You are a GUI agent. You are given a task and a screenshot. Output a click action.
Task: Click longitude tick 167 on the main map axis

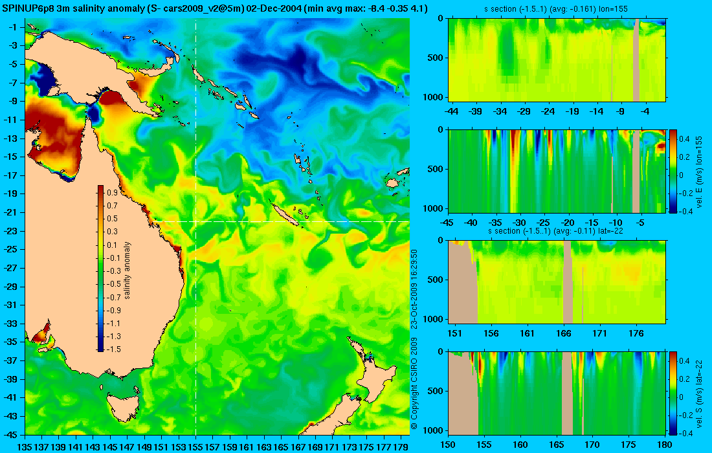tap(298, 447)
